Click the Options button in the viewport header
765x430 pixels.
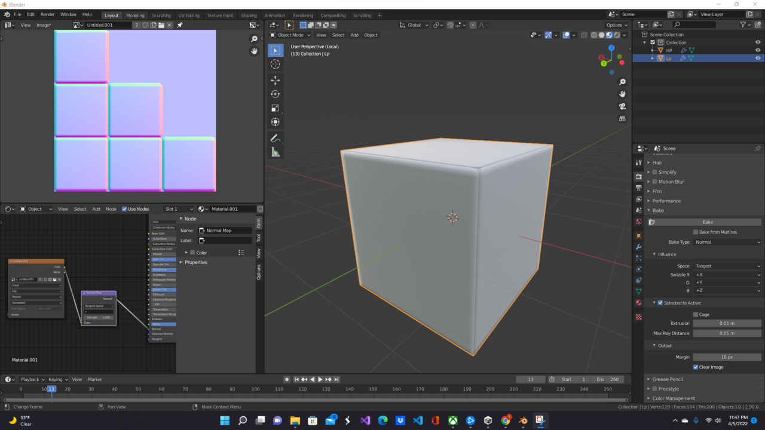click(x=616, y=25)
